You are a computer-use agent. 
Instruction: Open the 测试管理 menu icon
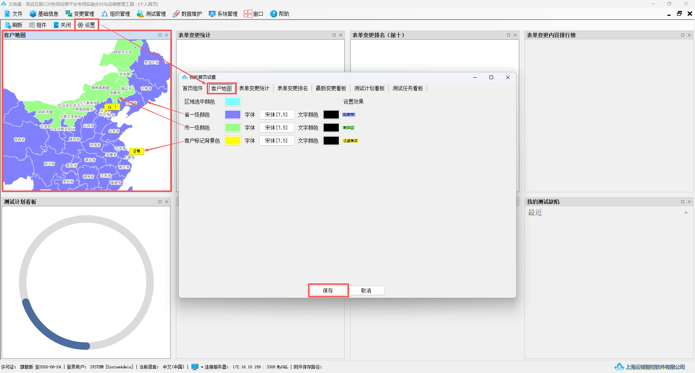[x=140, y=14]
